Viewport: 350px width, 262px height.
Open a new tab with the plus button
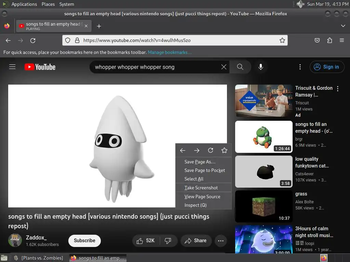pyautogui.click(x=99, y=26)
